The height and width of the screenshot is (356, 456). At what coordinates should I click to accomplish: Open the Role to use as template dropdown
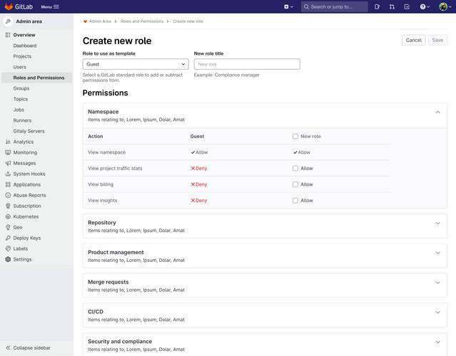click(136, 64)
